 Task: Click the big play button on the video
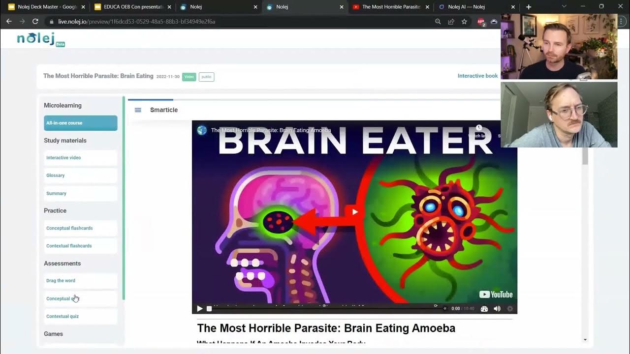point(354,212)
